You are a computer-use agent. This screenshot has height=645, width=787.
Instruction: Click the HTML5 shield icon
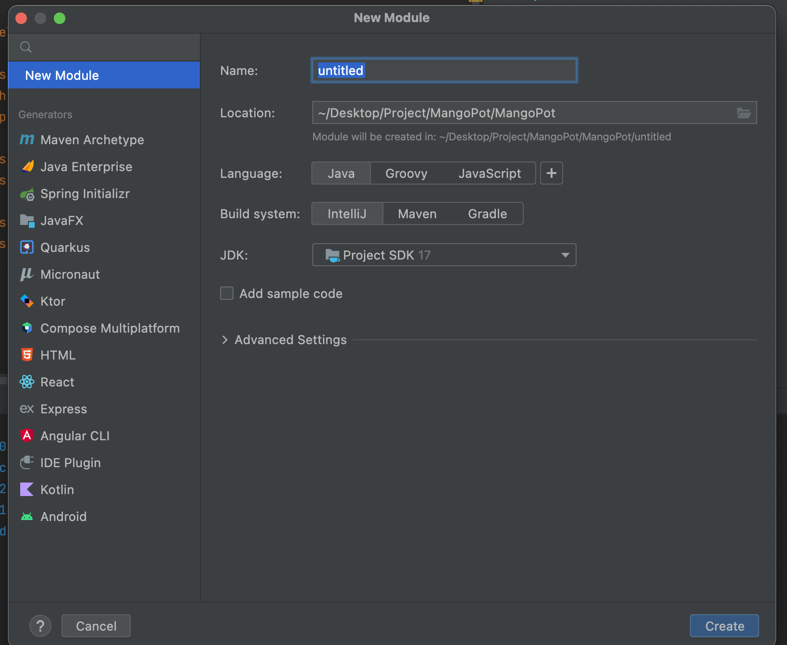pos(27,355)
